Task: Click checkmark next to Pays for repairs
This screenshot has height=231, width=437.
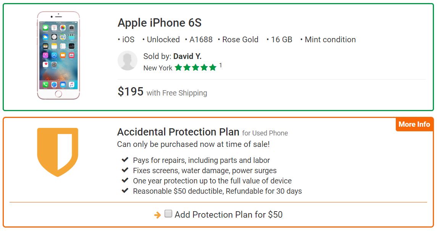Action: [x=125, y=160]
